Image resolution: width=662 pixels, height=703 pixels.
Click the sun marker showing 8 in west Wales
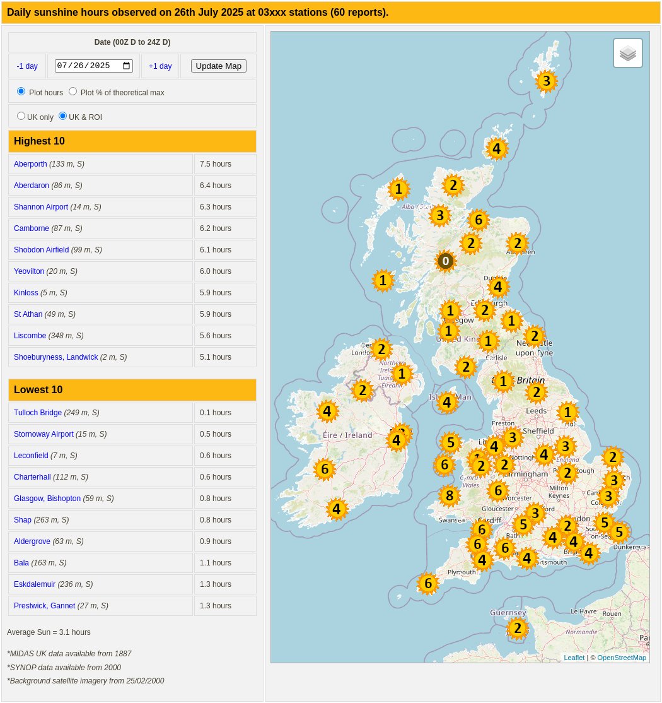450,495
